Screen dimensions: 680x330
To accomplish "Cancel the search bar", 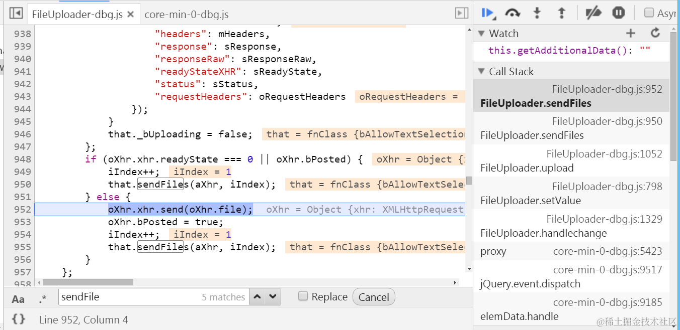I will pyautogui.click(x=374, y=297).
